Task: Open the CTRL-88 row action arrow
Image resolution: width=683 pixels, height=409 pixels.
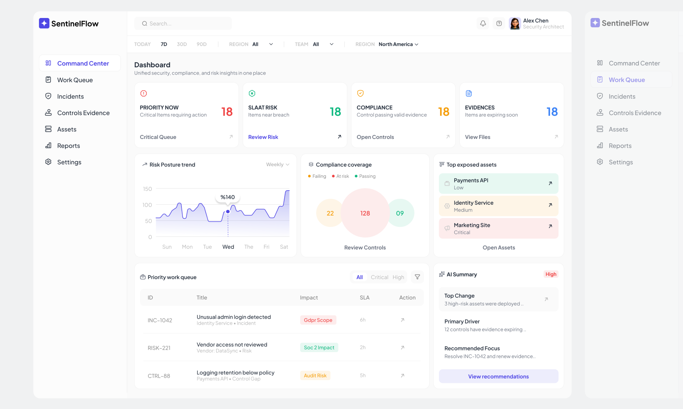Action: [x=403, y=376]
